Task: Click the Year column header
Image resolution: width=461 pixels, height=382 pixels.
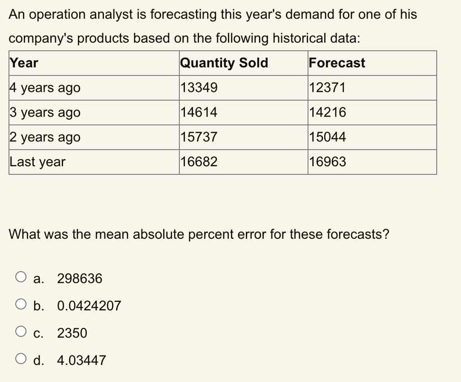Action: point(24,63)
